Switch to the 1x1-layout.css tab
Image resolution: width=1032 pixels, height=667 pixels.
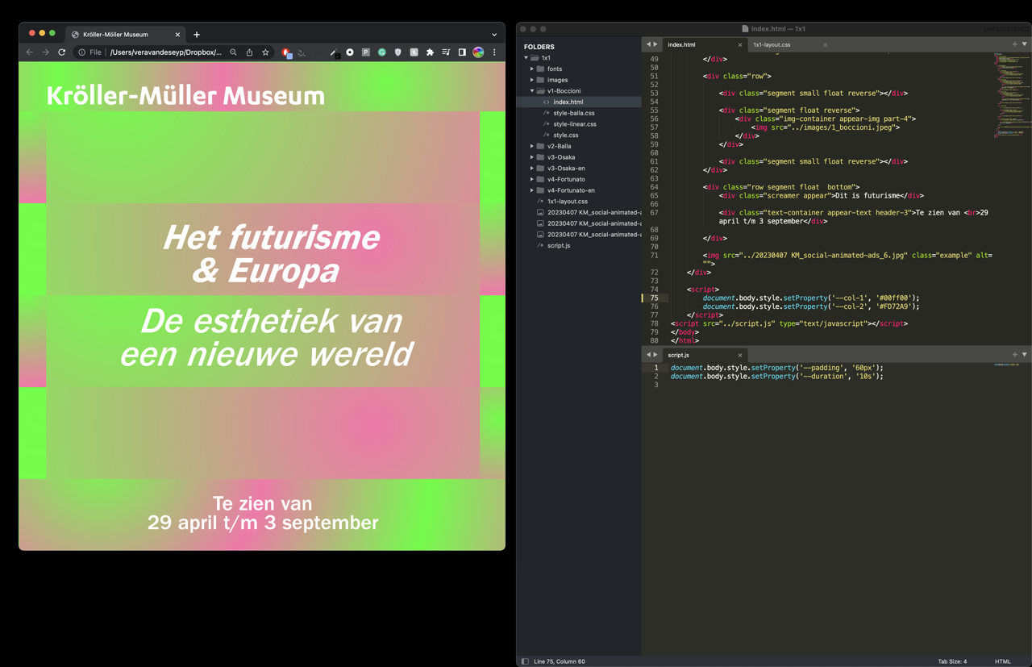click(x=772, y=45)
